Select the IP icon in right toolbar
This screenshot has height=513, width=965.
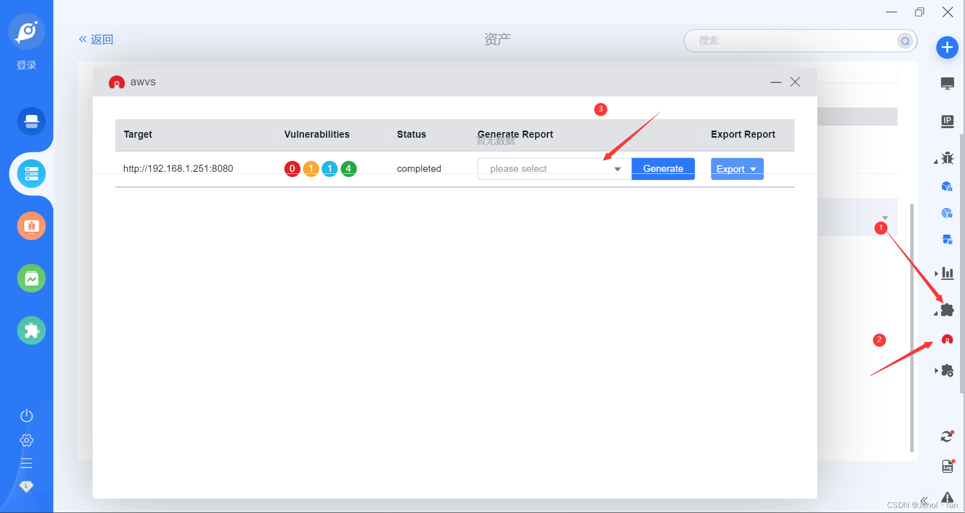point(947,121)
